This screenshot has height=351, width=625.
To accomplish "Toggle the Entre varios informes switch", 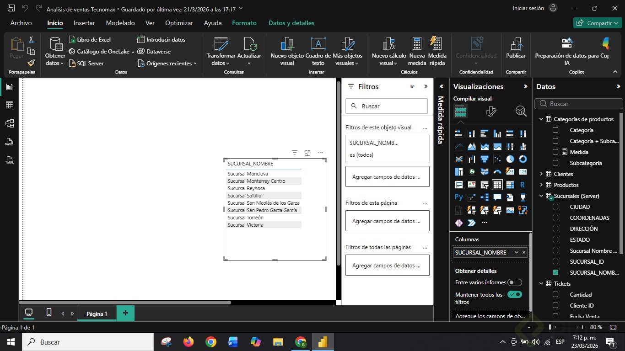I will (x=514, y=282).
